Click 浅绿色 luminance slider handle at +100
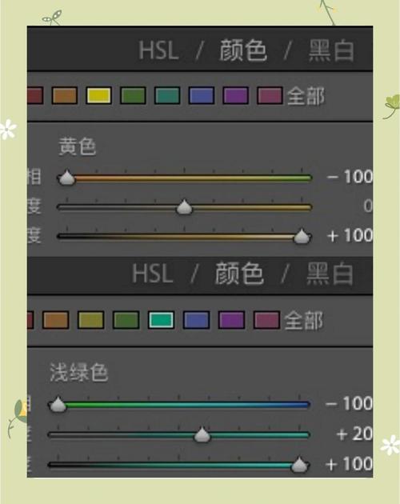The image size is (400, 504). tap(299, 465)
